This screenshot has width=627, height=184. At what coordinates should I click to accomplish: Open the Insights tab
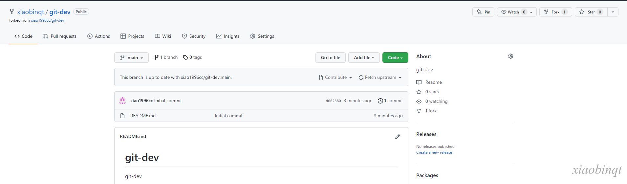point(228,36)
